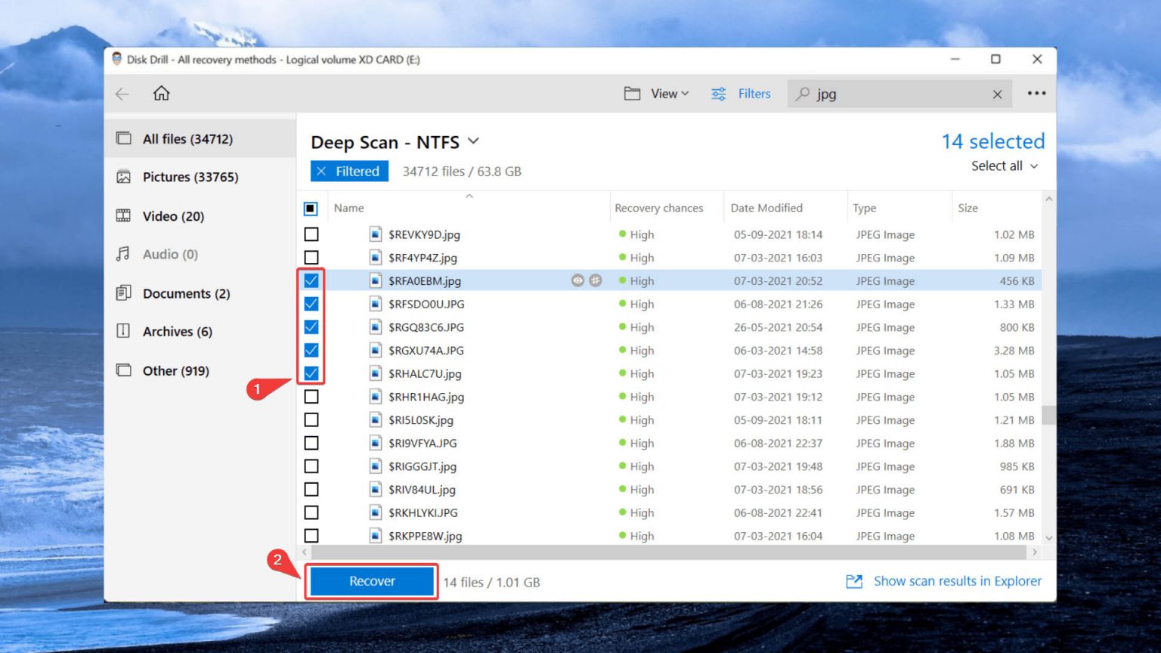Viewport: 1161px width, 653px height.
Task: Open the Filters panel
Action: [x=741, y=94]
